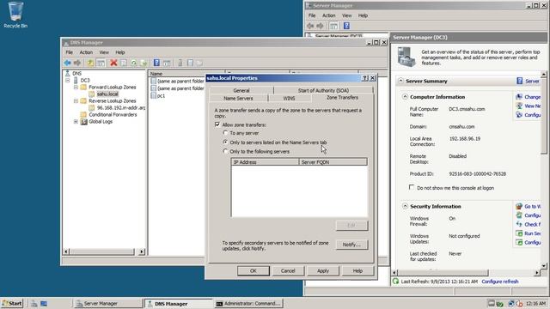The image size is (550, 309).
Task: Click IP Address column header in server list
Action: tap(265, 162)
